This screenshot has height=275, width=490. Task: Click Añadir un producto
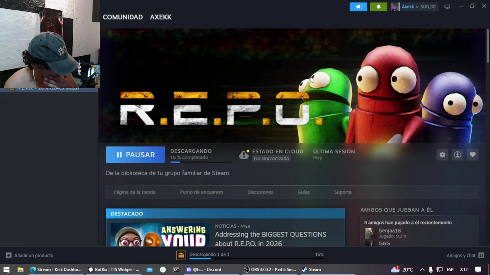coord(34,256)
